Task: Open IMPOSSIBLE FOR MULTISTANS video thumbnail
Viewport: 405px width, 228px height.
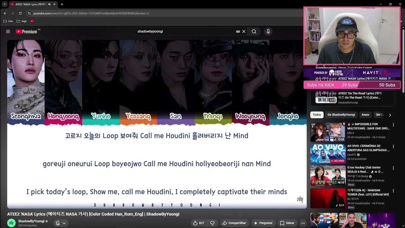Action: pos(327,132)
